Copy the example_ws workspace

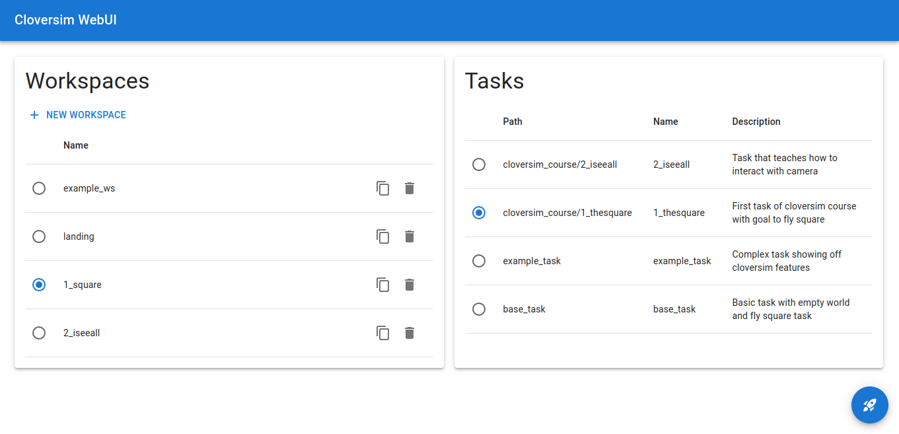(x=383, y=188)
